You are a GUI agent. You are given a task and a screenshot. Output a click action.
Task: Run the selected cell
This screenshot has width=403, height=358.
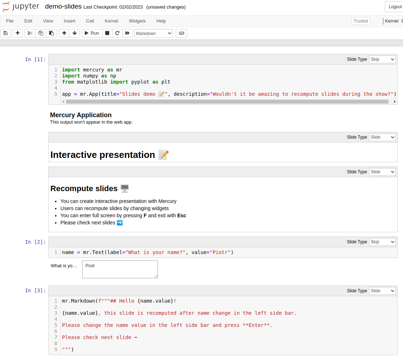[x=91, y=33]
